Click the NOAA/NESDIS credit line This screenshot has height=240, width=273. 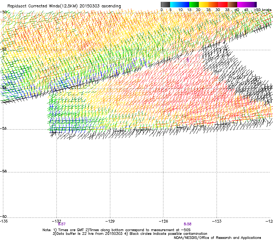pyautogui.click(x=217, y=238)
